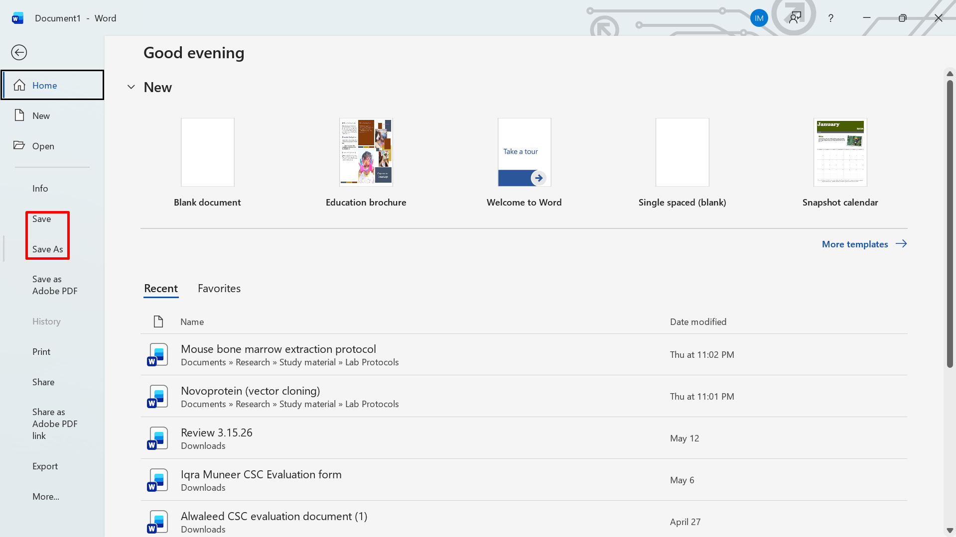Click the back arrow to return to document
The image size is (956, 537).
[19, 52]
